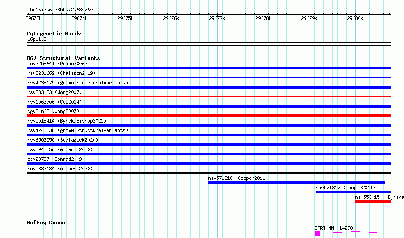This screenshot has width=404, height=238.
Task: Click the thick red bar under dgv34n68
Action: (x=209, y=116)
